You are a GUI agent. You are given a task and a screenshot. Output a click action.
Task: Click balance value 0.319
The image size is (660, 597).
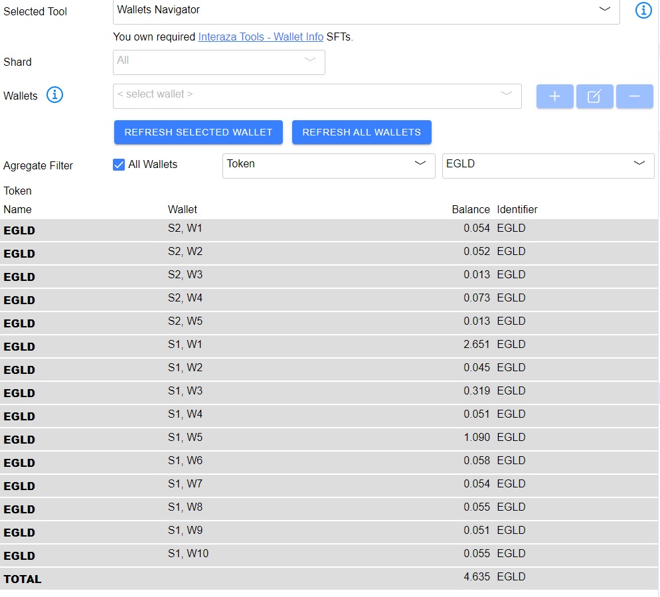pyautogui.click(x=477, y=390)
